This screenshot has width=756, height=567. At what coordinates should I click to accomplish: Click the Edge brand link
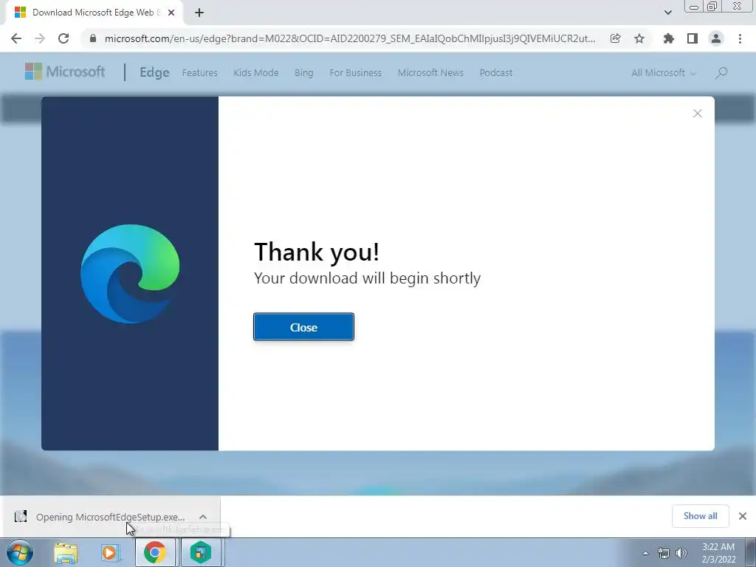(x=154, y=72)
